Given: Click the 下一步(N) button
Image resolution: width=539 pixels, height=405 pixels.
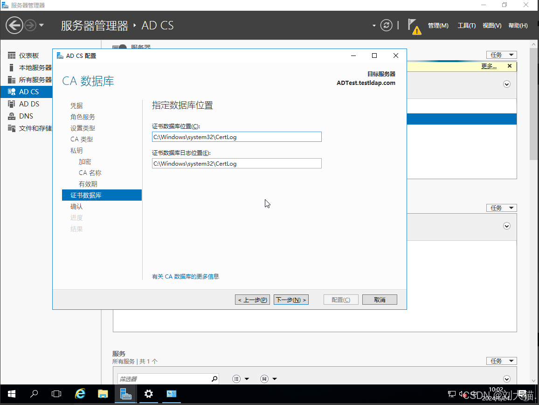Looking at the screenshot, I should pyautogui.click(x=291, y=300).
